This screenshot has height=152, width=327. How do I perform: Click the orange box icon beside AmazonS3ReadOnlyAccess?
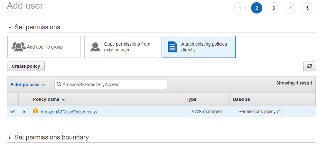(35, 112)
